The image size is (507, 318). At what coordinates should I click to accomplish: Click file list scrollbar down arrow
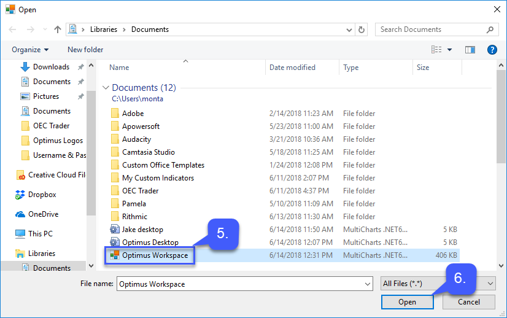coord(501,266)
